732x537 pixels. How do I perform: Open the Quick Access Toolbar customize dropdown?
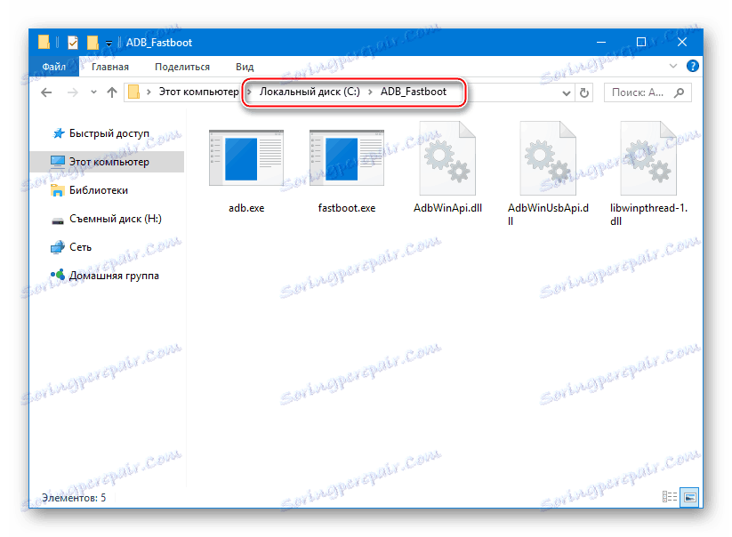[x=109, y=44]
